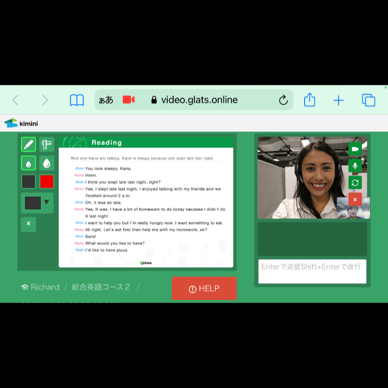Viewport: 388px width, 388px height.
Task: Select the ruler measuring tool
Action: [47, 145]
